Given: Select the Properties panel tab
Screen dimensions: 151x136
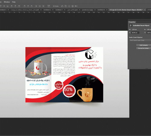Looking at the screenshot, I should click(x=132, y=22).
